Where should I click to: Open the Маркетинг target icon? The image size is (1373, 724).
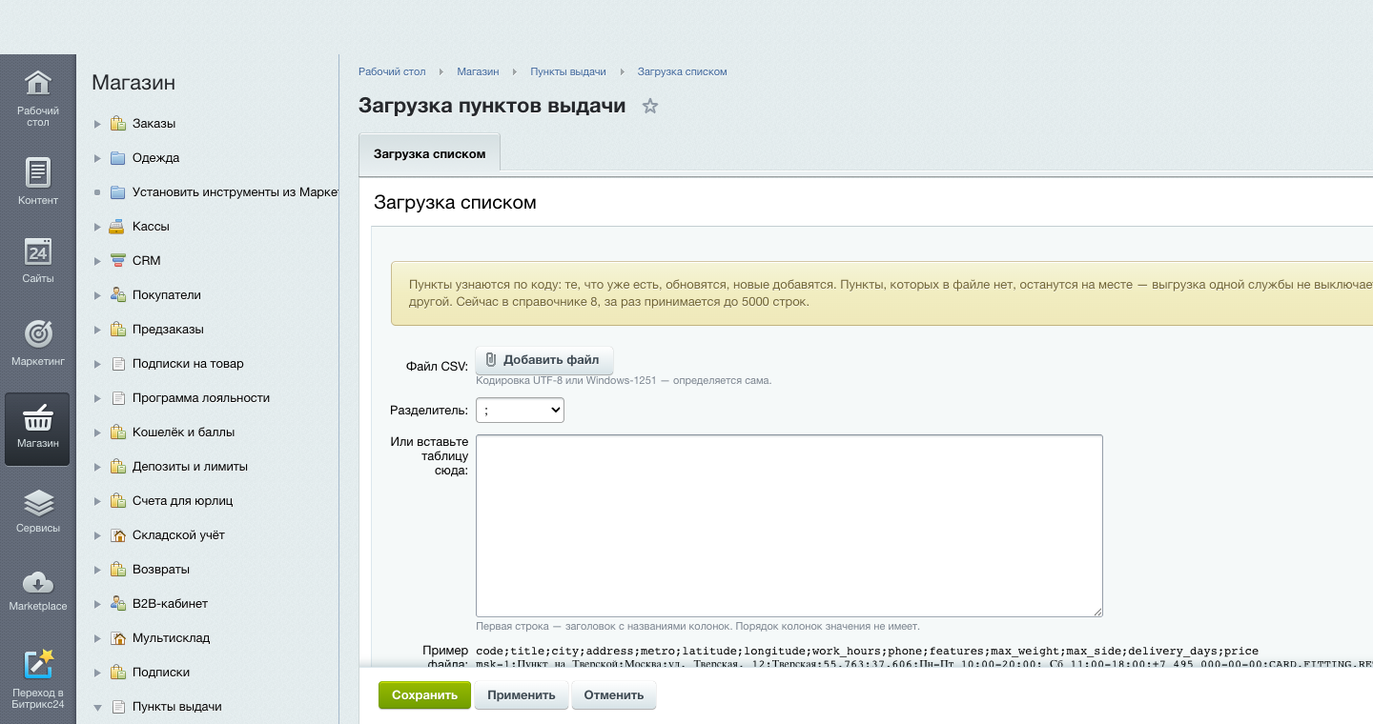point(38,333)
